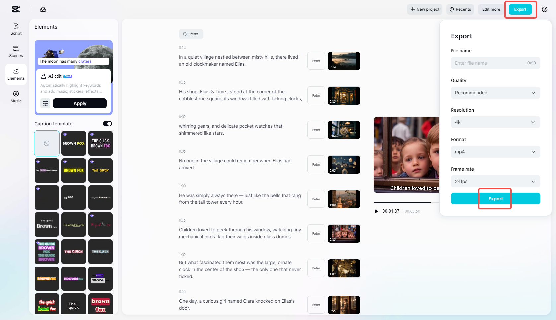Pick the all-yellow BROWN FOX caption template

[x=74, y=170]
